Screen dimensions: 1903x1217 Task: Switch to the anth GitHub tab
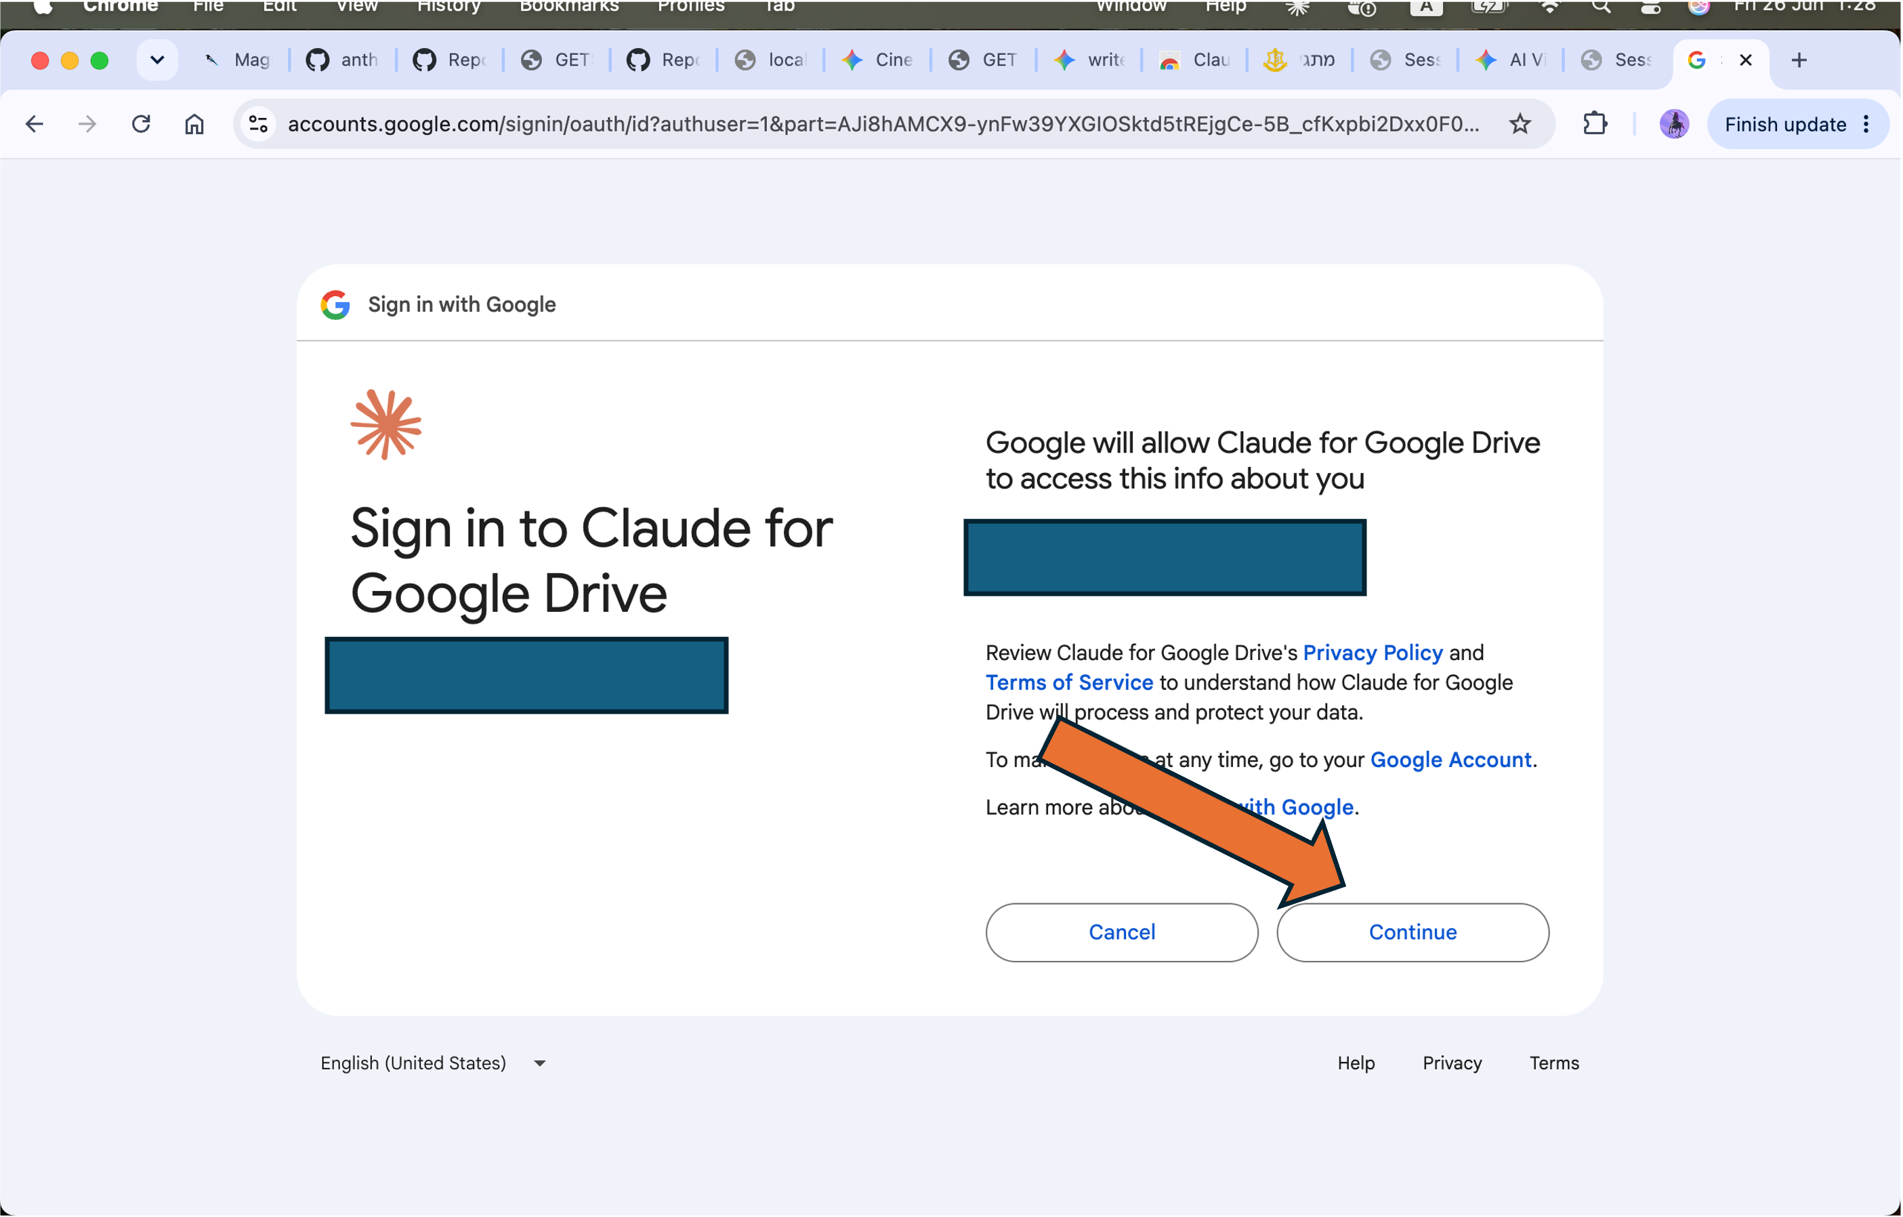(342, 60)
